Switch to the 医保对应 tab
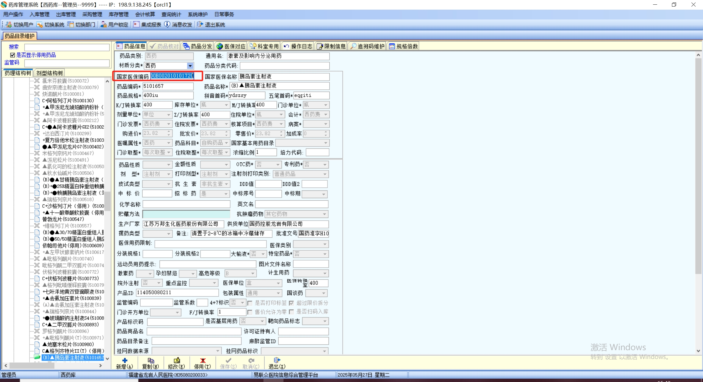 pyautogui.click(x=231, y=46)
